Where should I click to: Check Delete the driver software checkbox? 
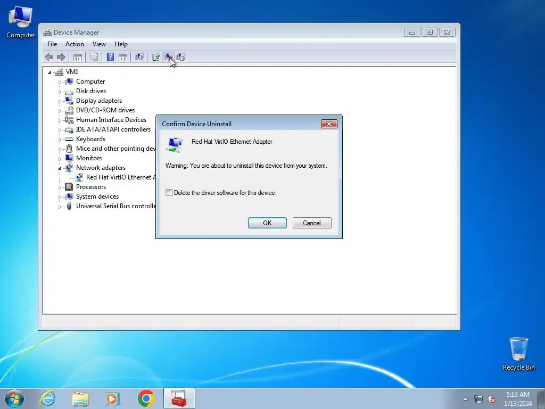tap(169, 192)
